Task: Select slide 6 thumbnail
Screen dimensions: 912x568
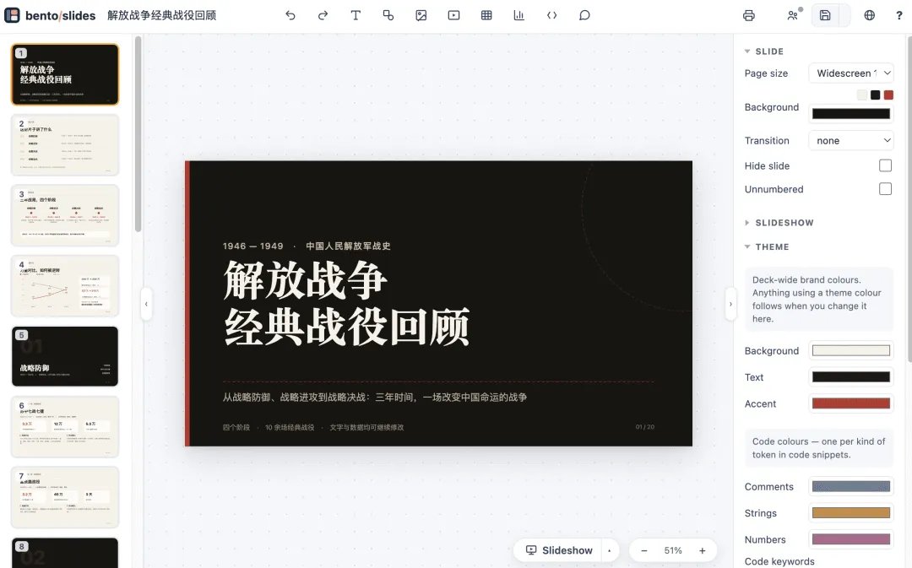Action: pos(65,427)
